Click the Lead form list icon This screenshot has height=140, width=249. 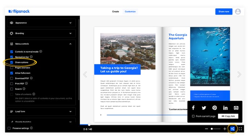click(x=12, y=111)
